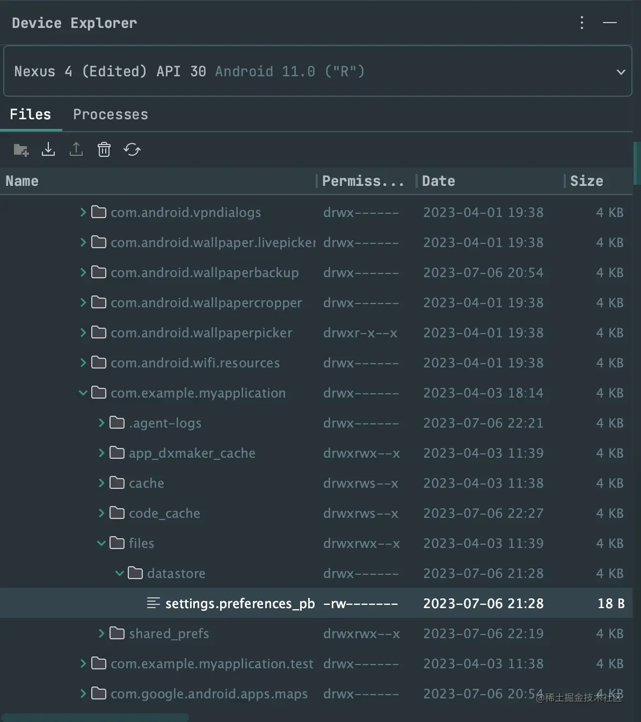Image resolution: width=641 pixels, height=722 pixels.
Task: Open the Nexus 4 device selector dropdown
Action: tap(318, 71)
